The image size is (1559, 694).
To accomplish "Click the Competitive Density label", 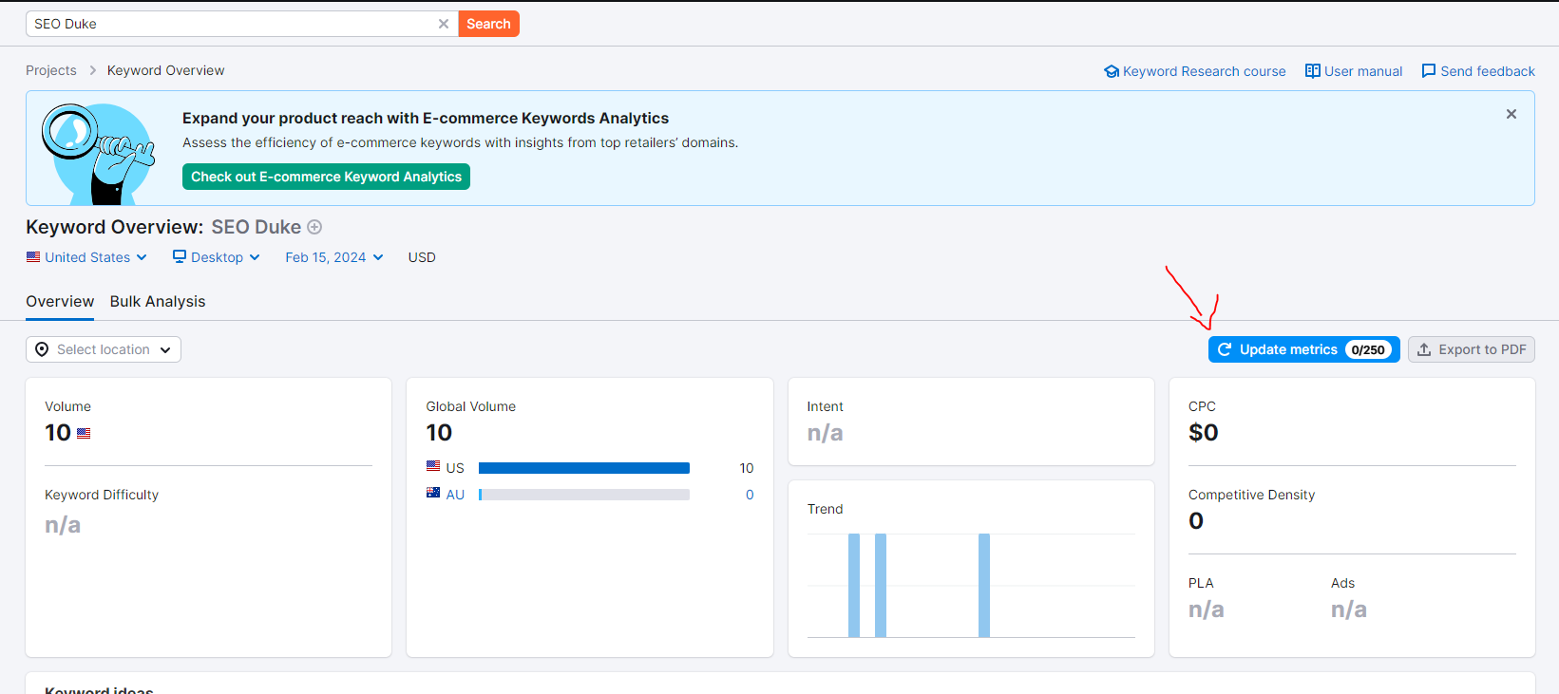I will 1251,495.
